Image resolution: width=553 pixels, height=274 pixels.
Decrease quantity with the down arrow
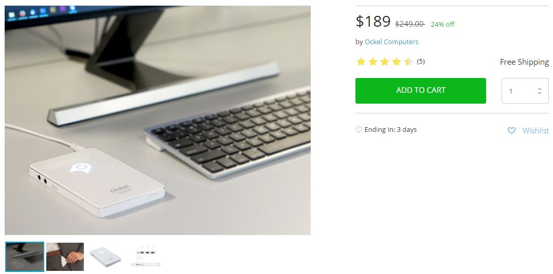[540, 93]
